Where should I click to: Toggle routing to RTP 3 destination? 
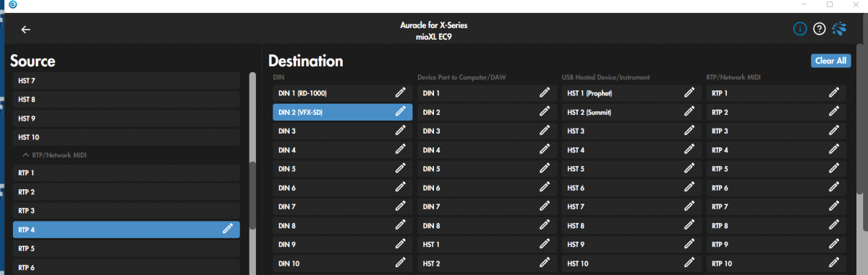tap(776, 131)
